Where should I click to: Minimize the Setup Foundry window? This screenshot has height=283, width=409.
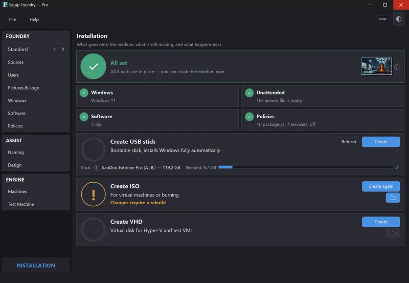tap(369, 5)
